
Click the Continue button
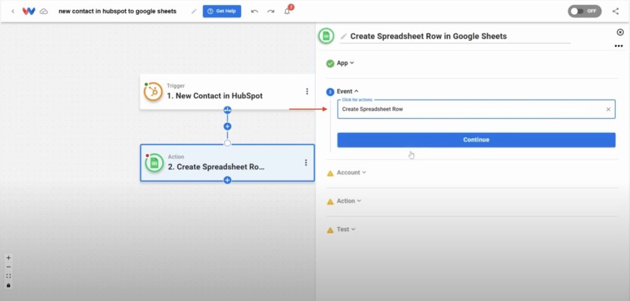476,140
